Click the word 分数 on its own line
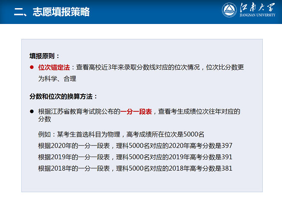 [x=44, y=119]
